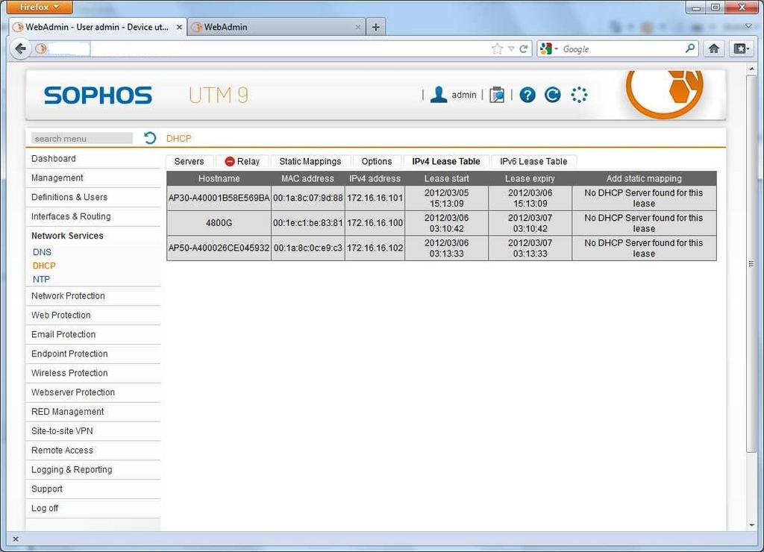Open the Firefox home page icon
764x552 pixels.
point(714,48)
